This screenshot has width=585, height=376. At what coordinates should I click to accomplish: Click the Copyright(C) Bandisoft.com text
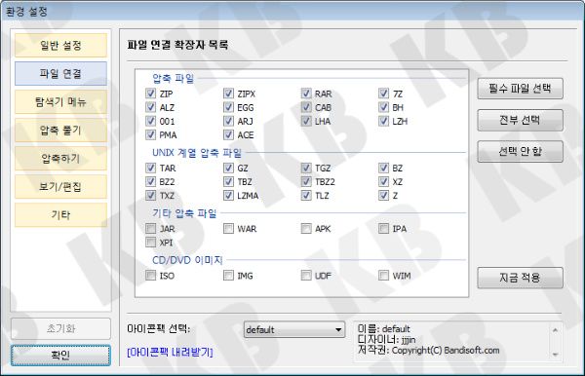coord(446,351)
